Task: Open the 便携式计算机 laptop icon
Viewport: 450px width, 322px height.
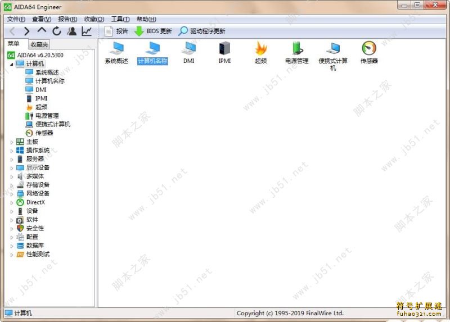Action: 333,49
